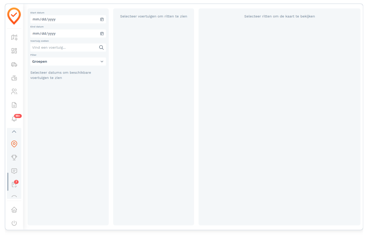Open the reports document icon
Viewport: 368px width, 236px height.
pyautogui.click(x=14, y=105)
